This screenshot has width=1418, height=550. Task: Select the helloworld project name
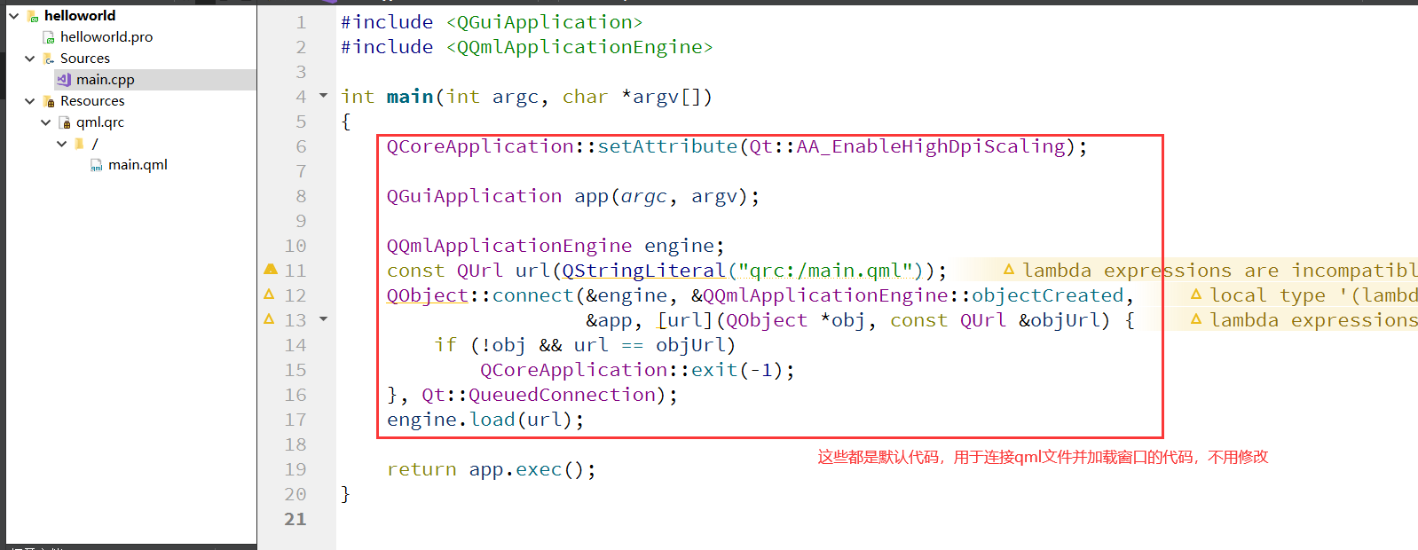80,16
